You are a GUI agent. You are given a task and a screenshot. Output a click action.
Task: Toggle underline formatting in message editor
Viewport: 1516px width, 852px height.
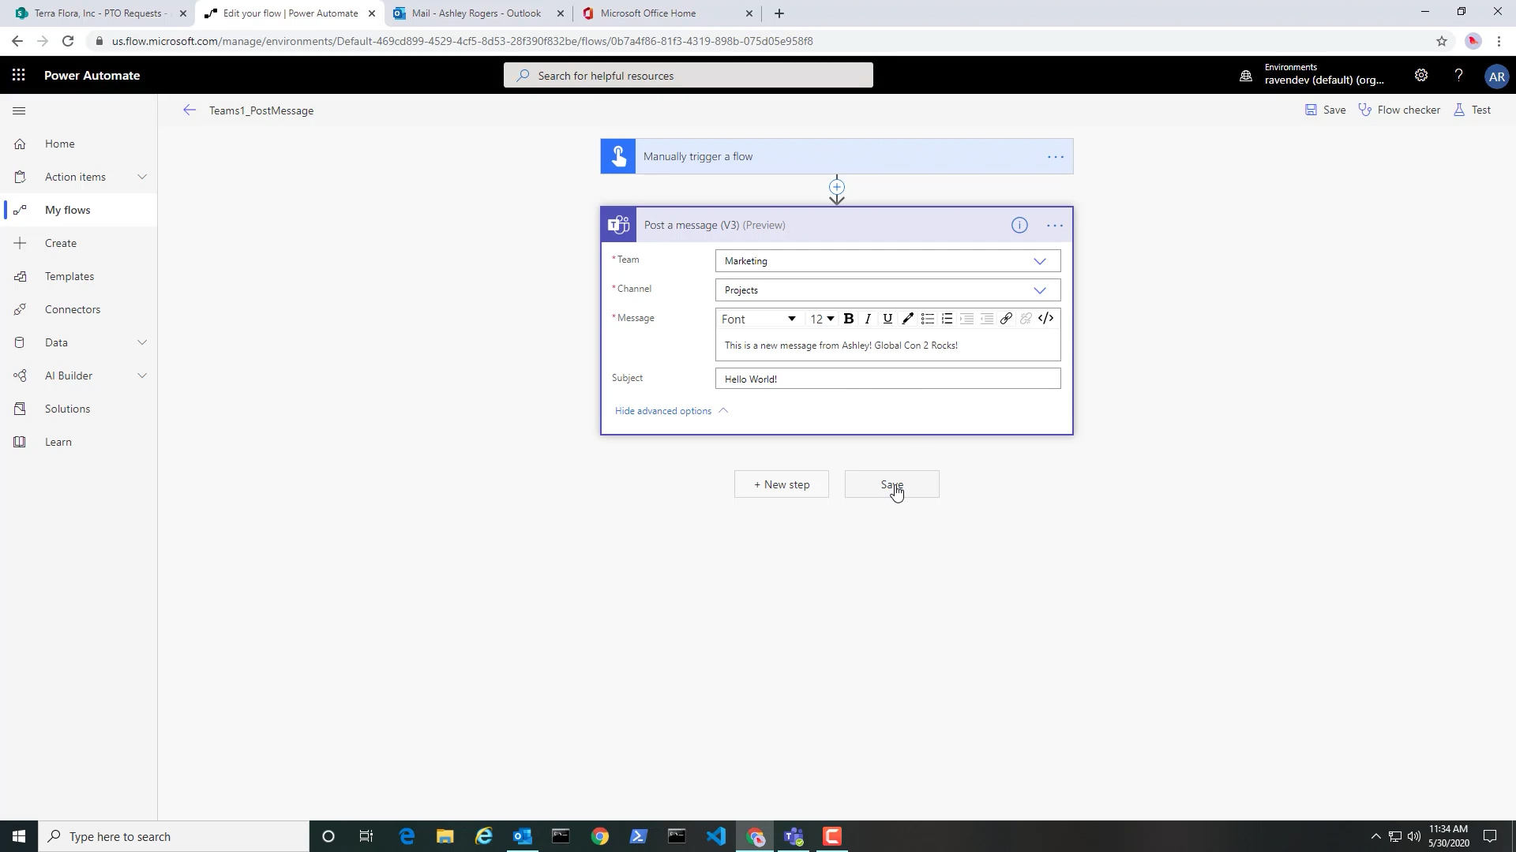pos(887,319)
